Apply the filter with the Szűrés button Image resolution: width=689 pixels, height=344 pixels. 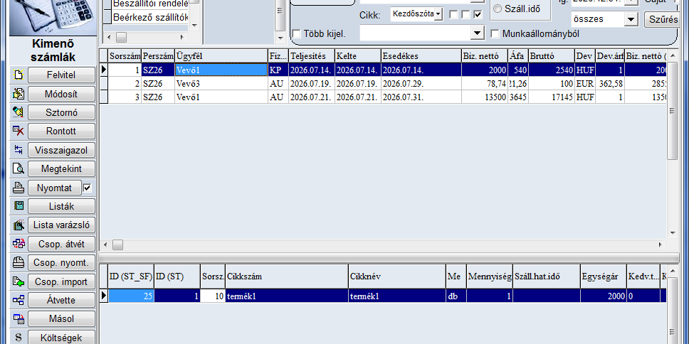663,19
